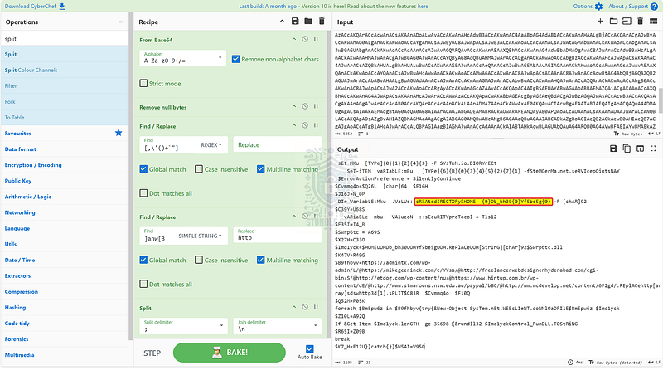This screenshot has width=663, height=375.
Task: Toggle Global match in the ]anw[3 Find / Replace
Action: 143,260
